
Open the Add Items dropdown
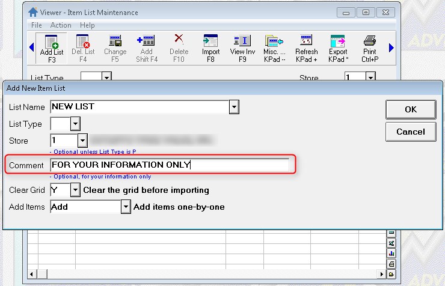click(x=126, y=207)
